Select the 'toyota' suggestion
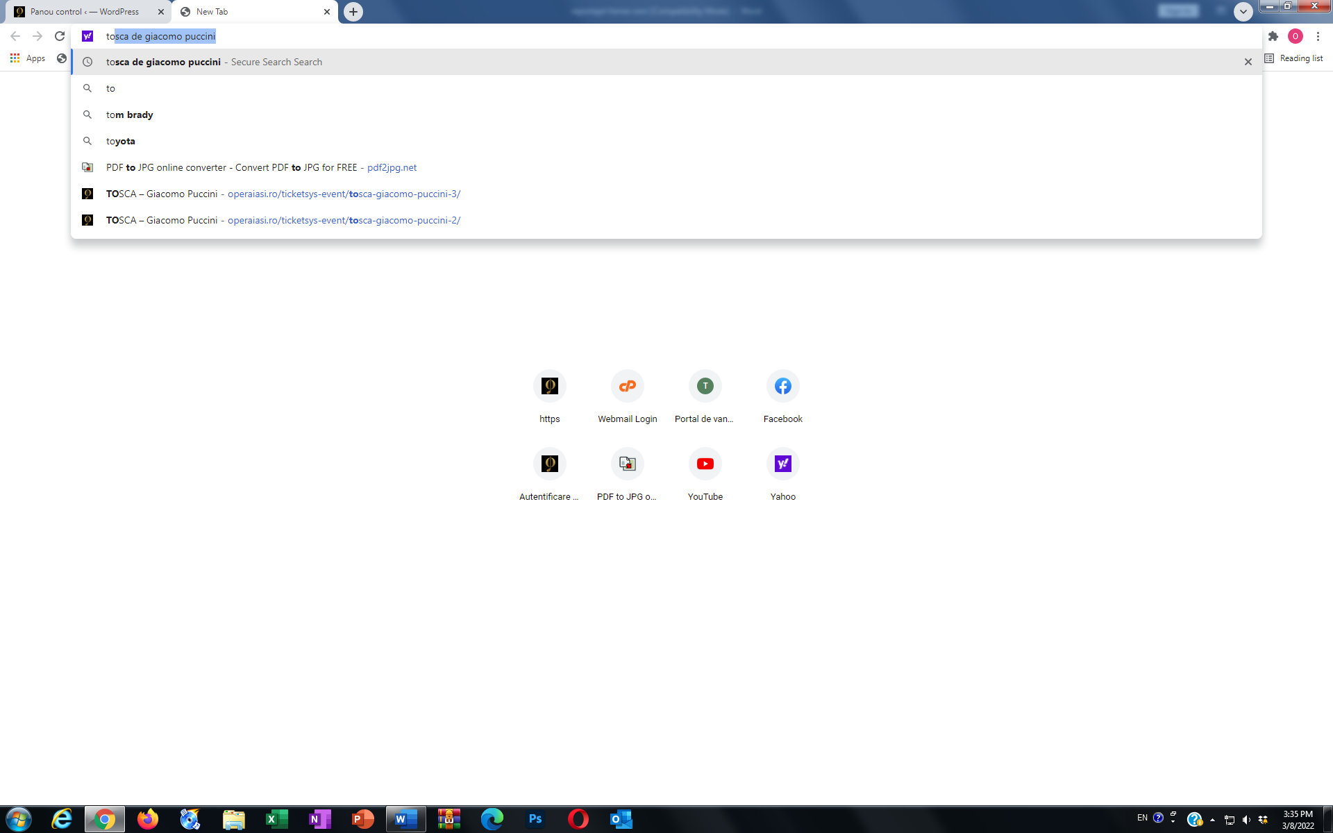 tap(666, 141)
